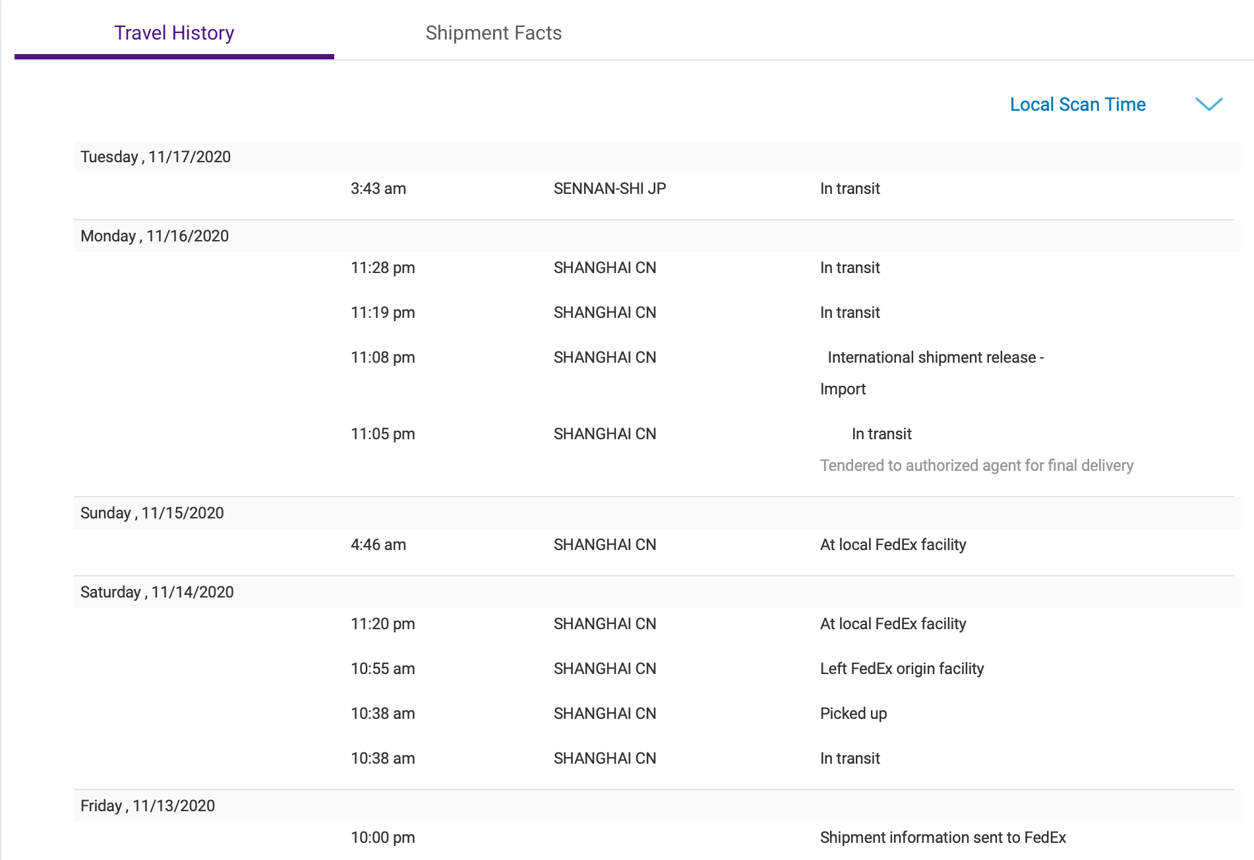The width and height of the screenshot is (1254, 860).
Task: Click Shipment information sent to FedEx
Action: 943,838
